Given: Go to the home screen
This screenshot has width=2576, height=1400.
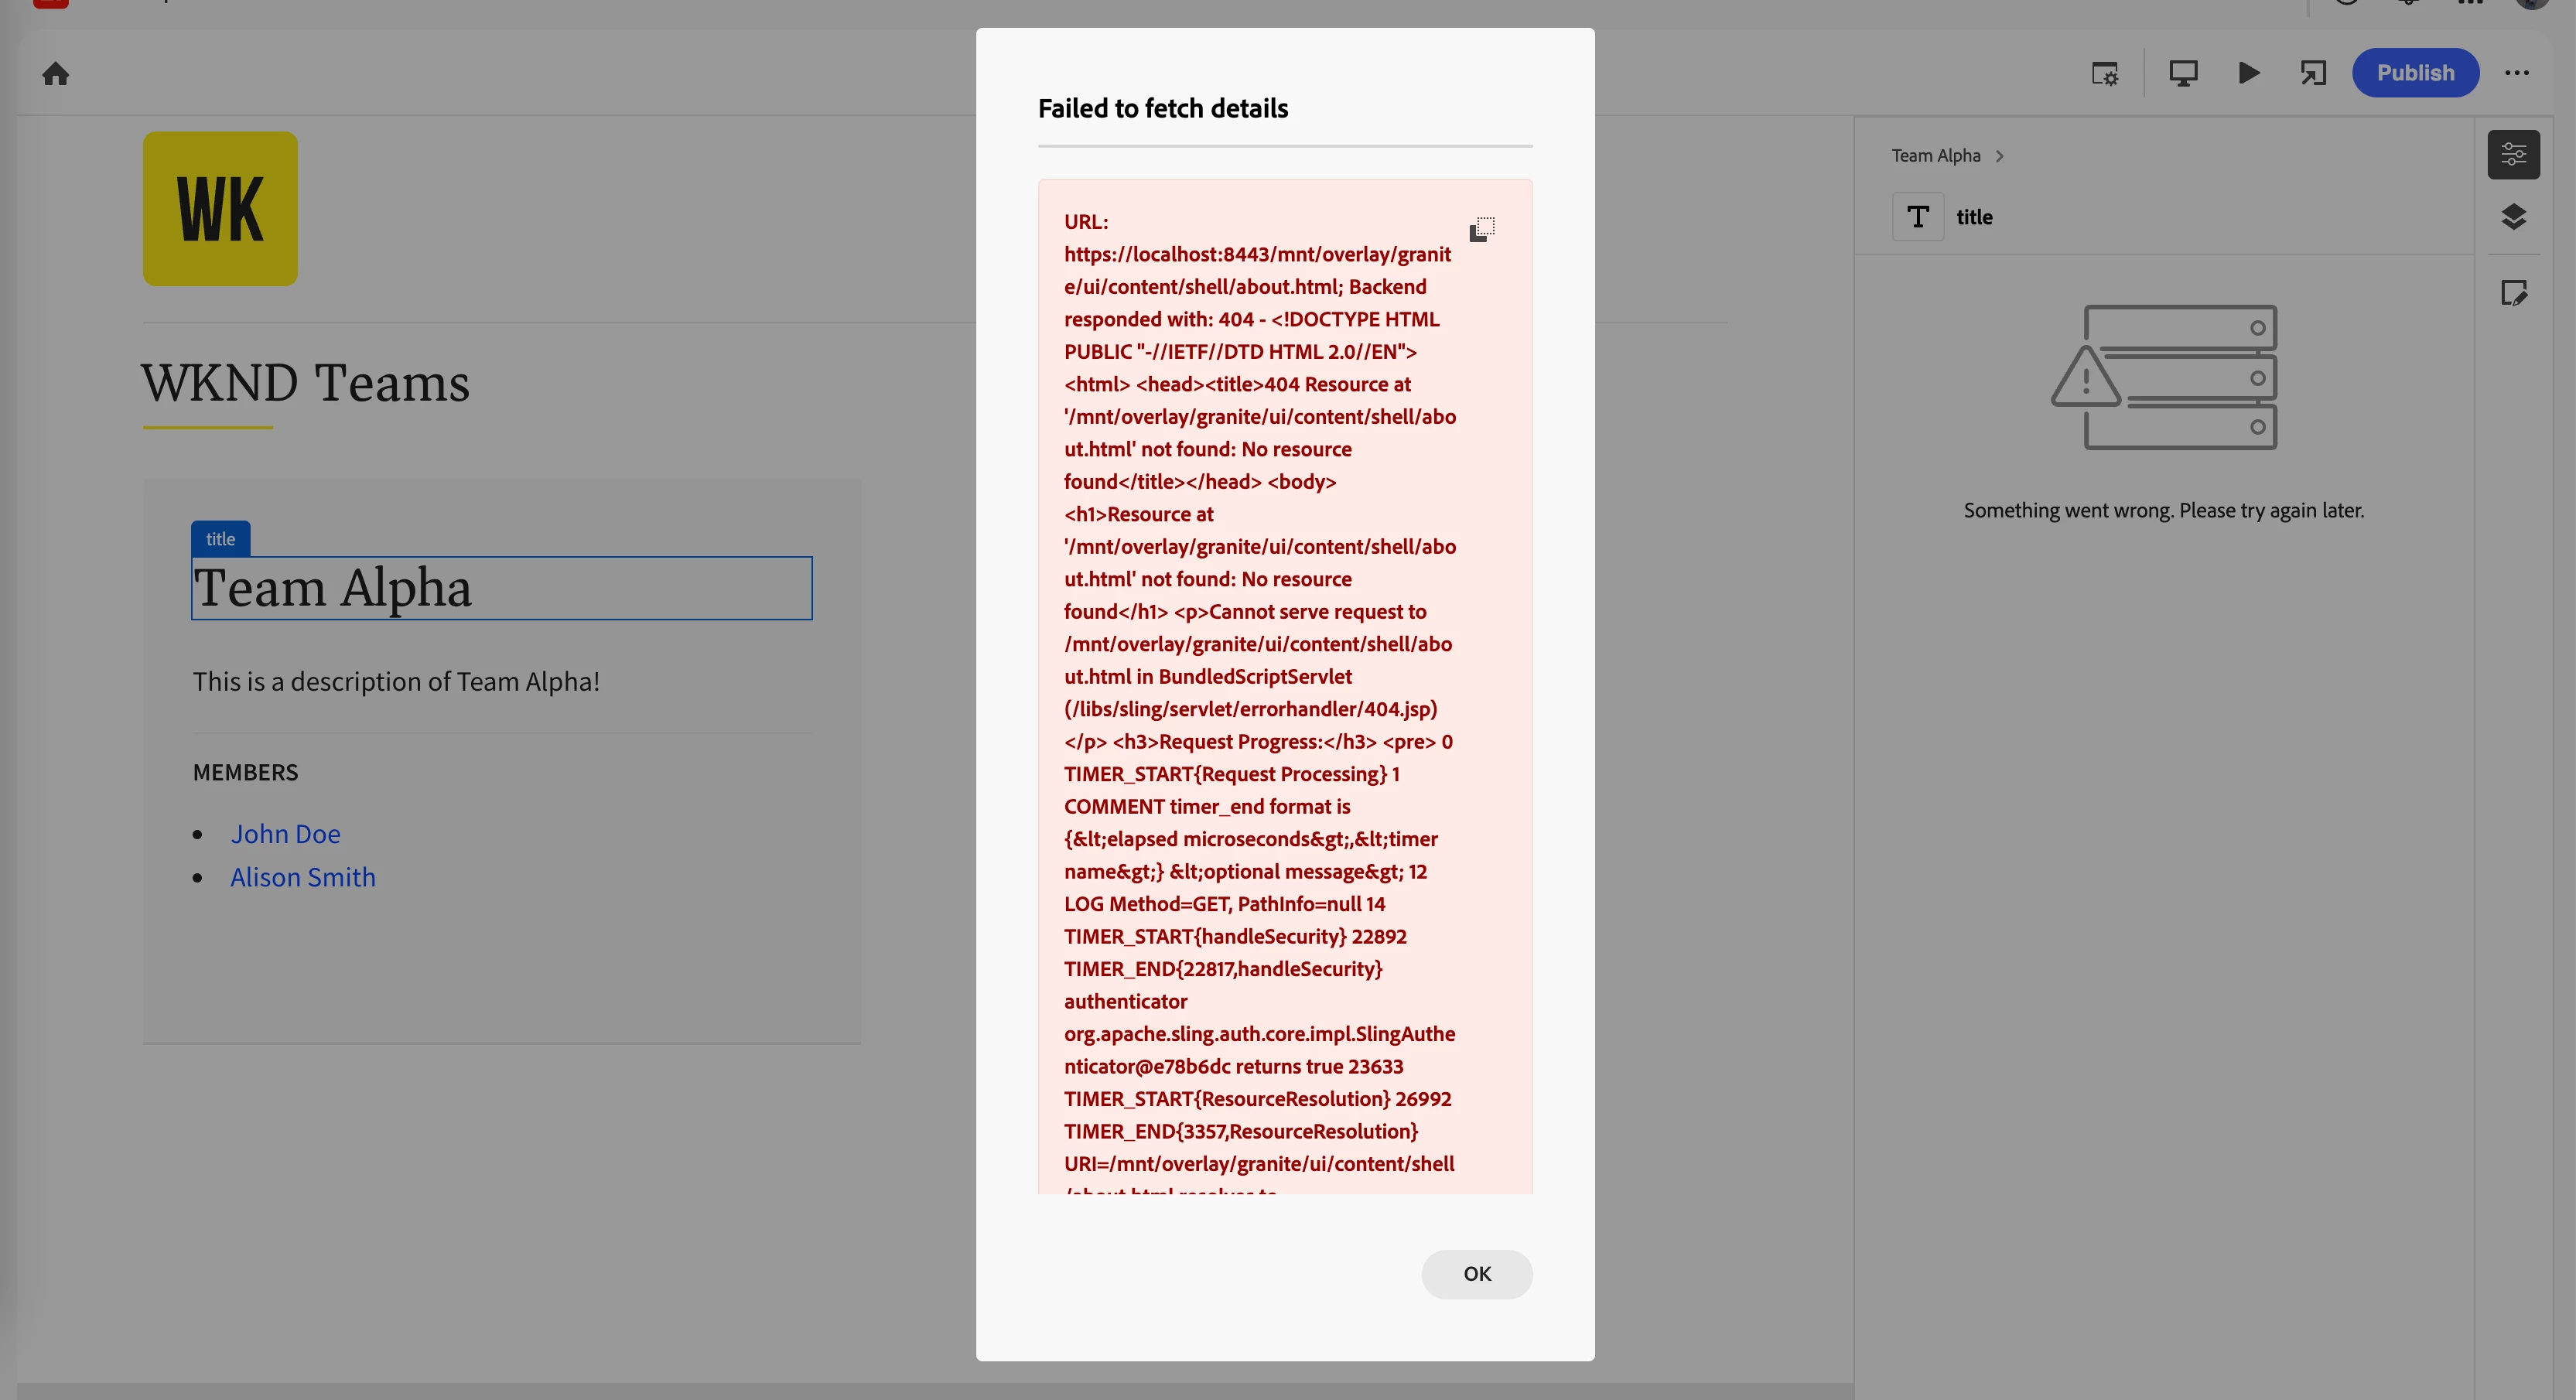Looking at the screenshot, I should 56,74.
